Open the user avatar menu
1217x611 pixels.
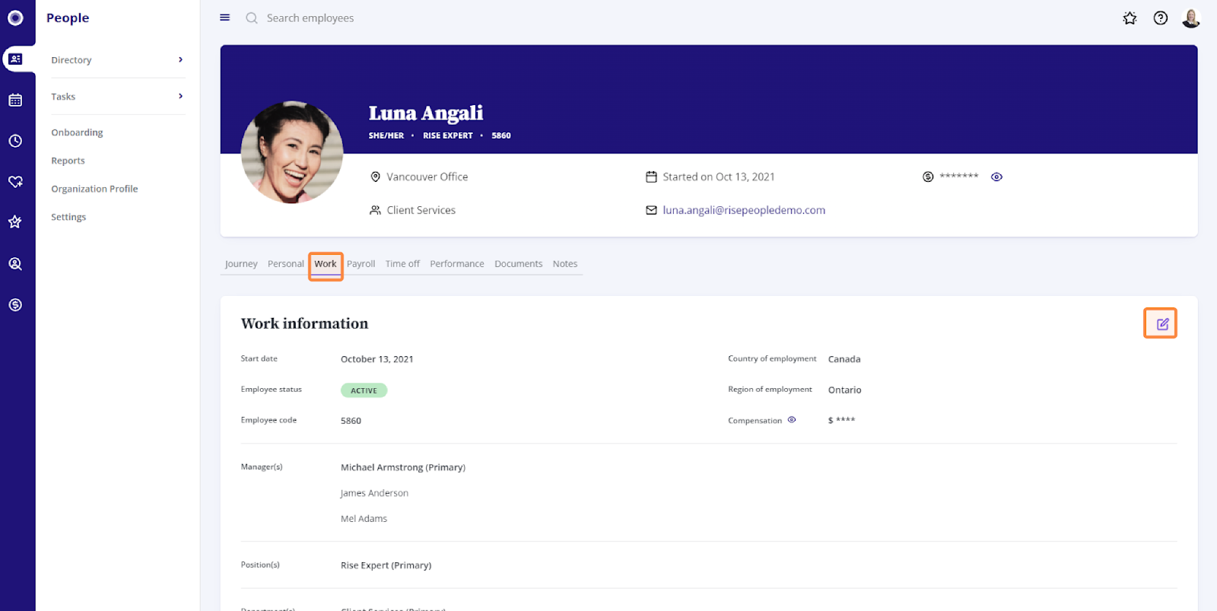pyautogui.click(x=1191, y=18)
